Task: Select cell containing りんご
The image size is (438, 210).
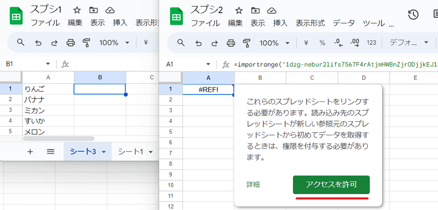Action: tap(48, 89)
